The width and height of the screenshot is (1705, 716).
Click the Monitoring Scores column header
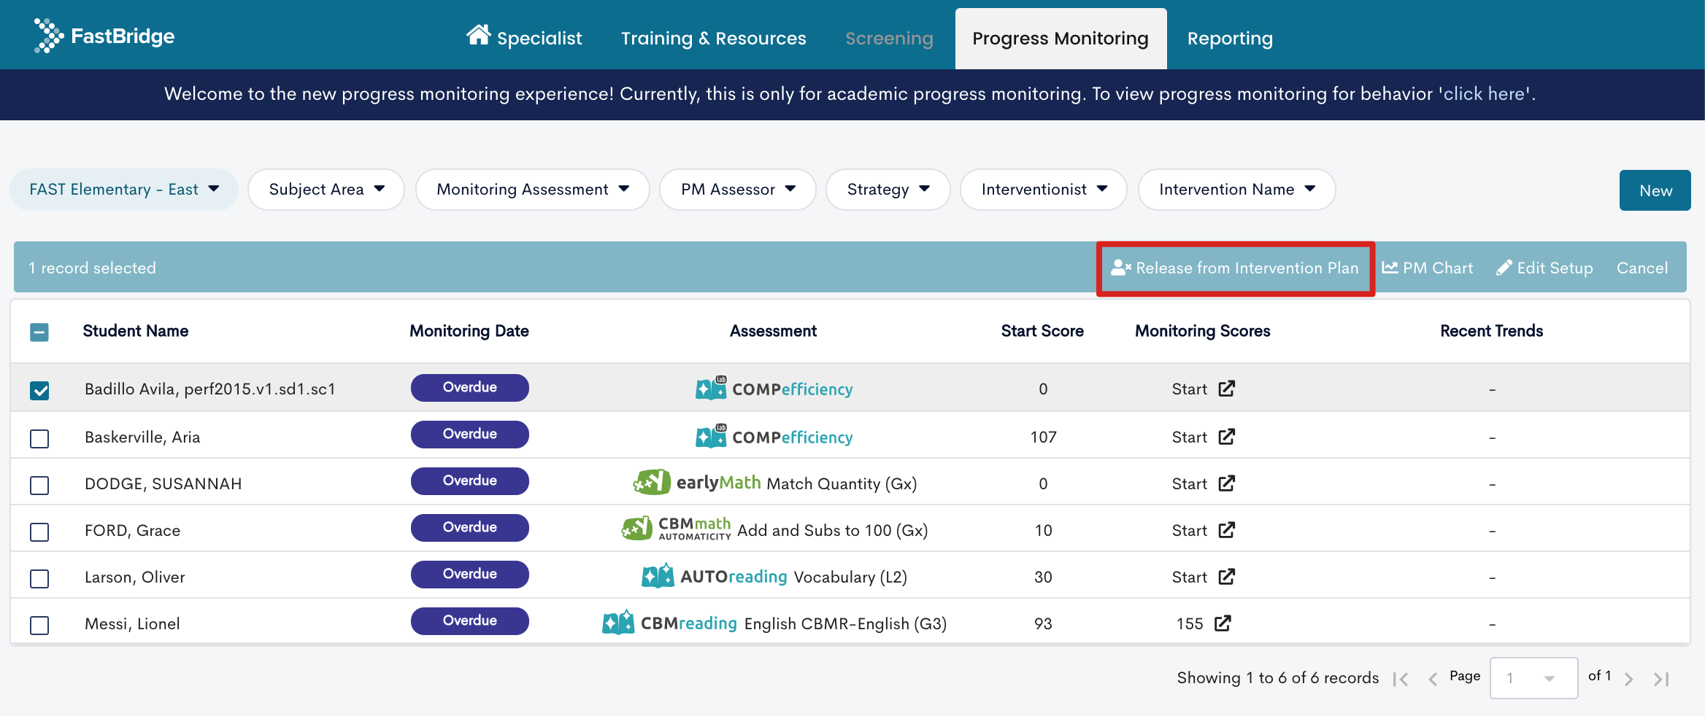point(1202,330)
